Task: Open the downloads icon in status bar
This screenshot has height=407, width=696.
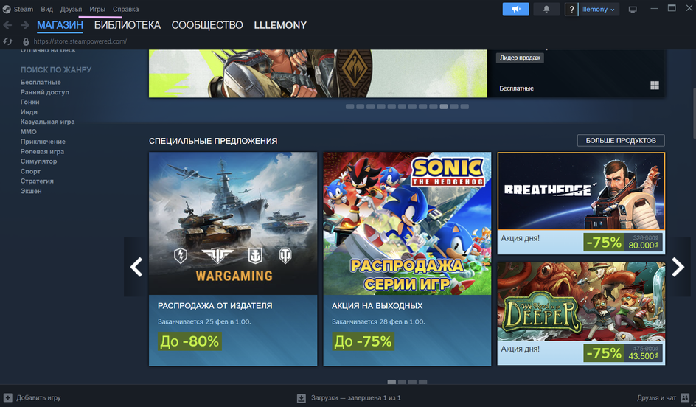Action: (x=302, y=397)
